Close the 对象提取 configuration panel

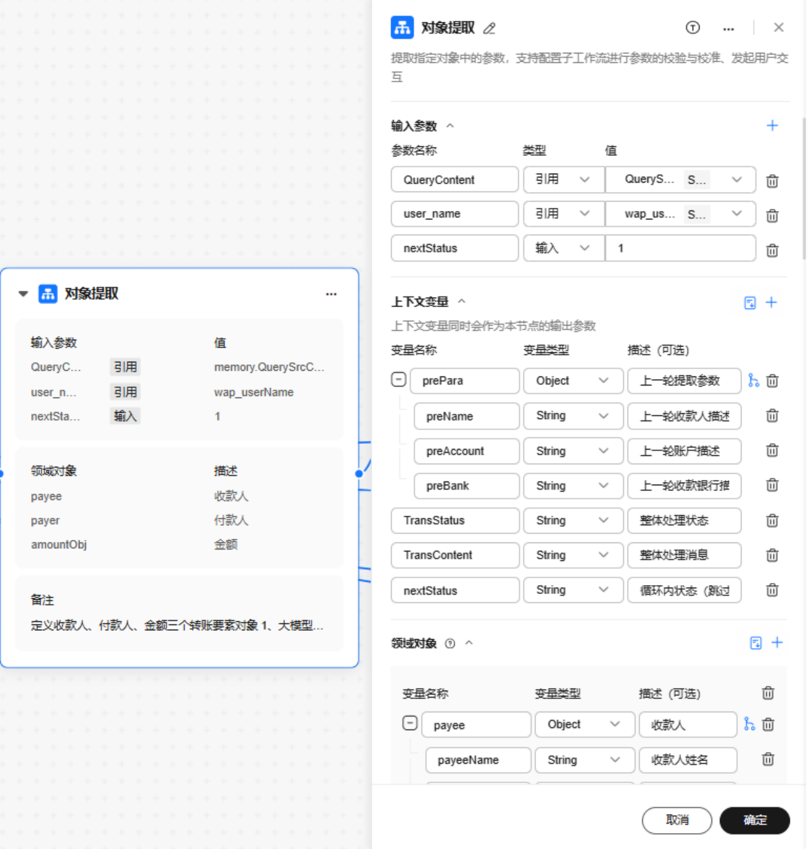tap(778, 27)
